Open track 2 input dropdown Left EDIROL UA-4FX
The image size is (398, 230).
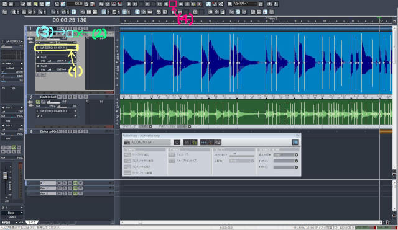[x=57, y=48]
